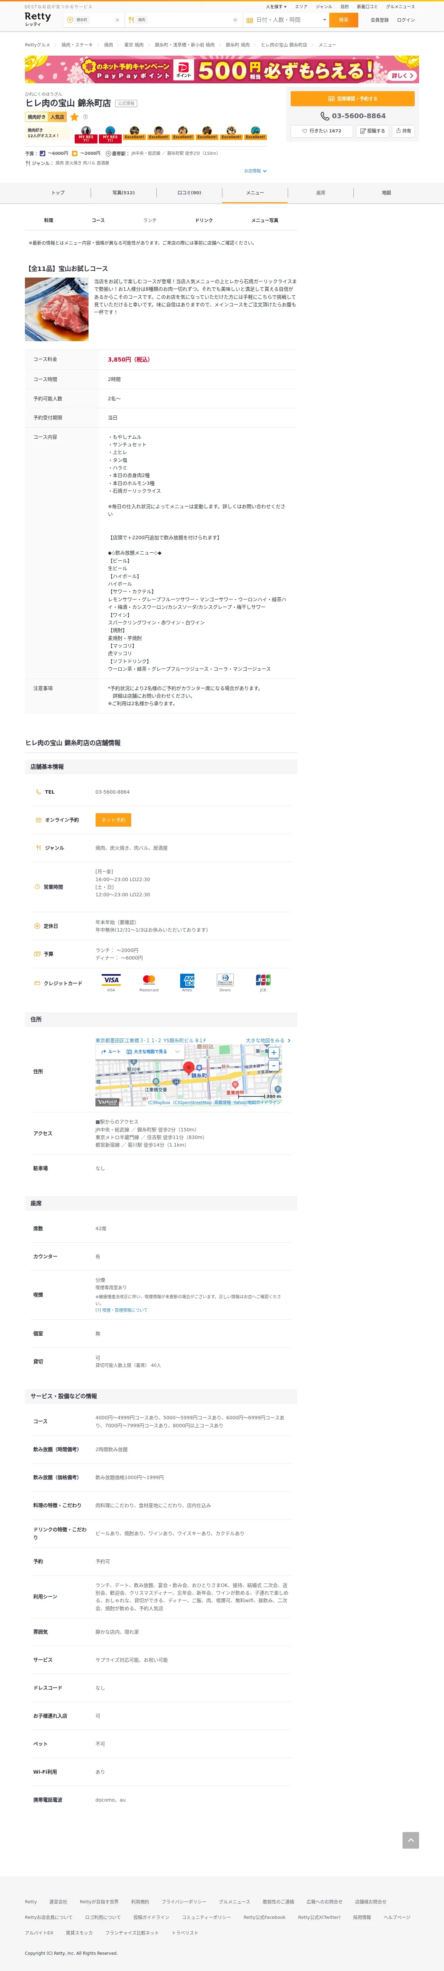This screenshot has width=444, height=1971.
Task: Open 喫煙・禁煙情報について link
Action: click(122, 1311)
